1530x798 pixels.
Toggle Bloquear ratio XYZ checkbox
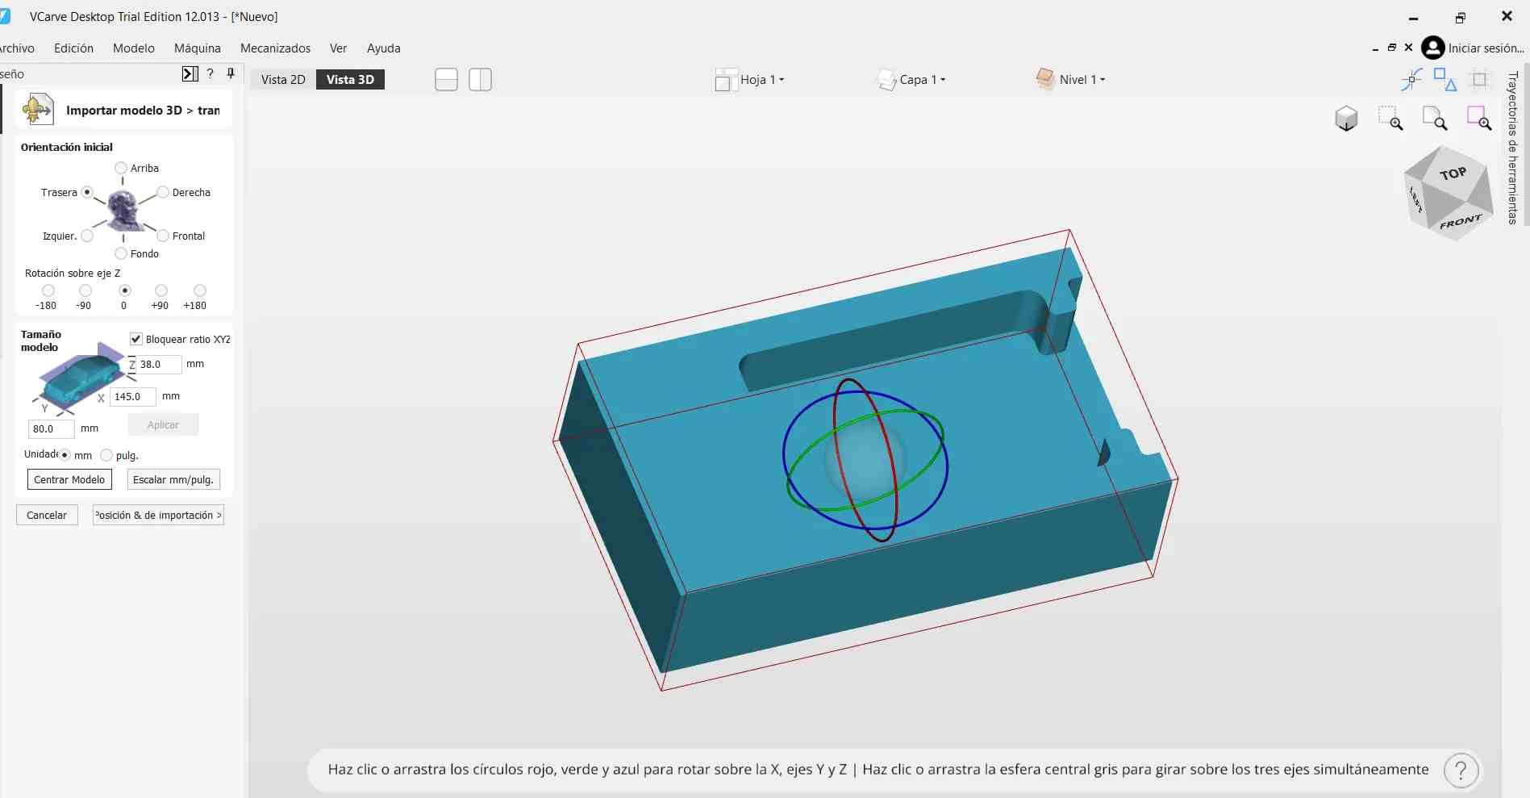click(x=136, y=339)
